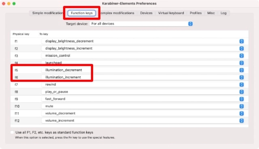Show the Log tab
Viewport: 259px width, 149px height.
pyautogui.click(x=224, y=13)
